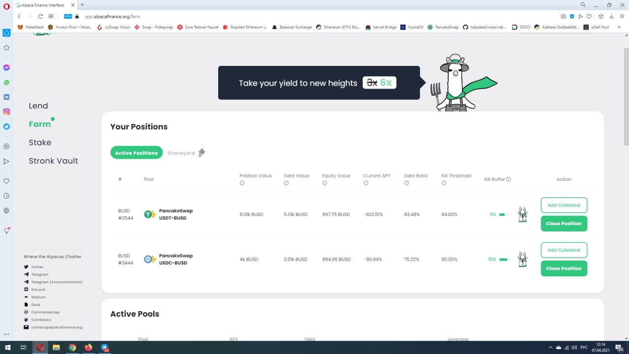Open Easy Setup options icon
629x354 pixels.
621,16
